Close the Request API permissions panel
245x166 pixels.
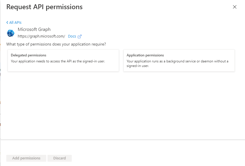[x=234, y=7]
